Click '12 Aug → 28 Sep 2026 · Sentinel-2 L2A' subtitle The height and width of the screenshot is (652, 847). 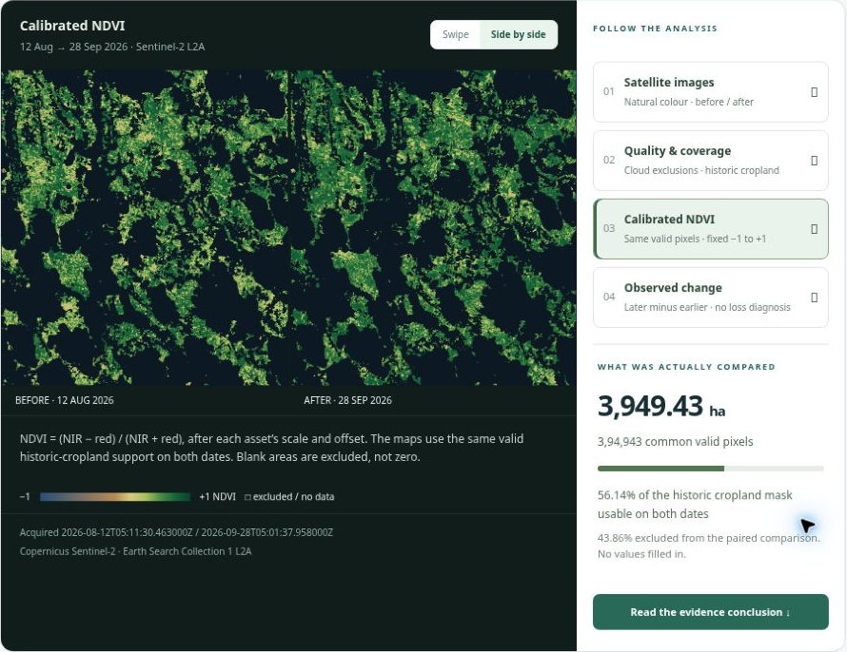point(112,47)
